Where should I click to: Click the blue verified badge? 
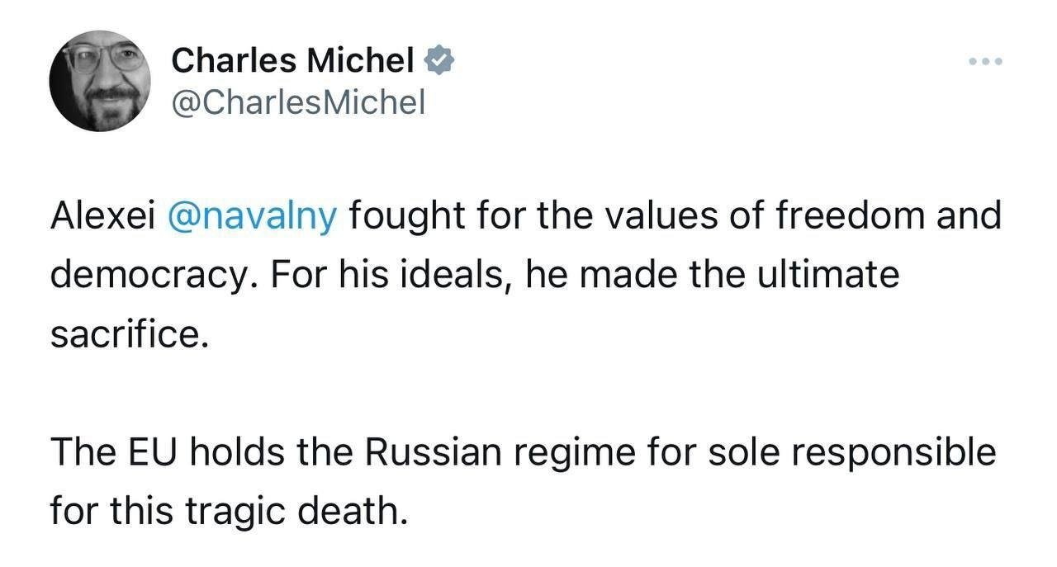point(438,60)
